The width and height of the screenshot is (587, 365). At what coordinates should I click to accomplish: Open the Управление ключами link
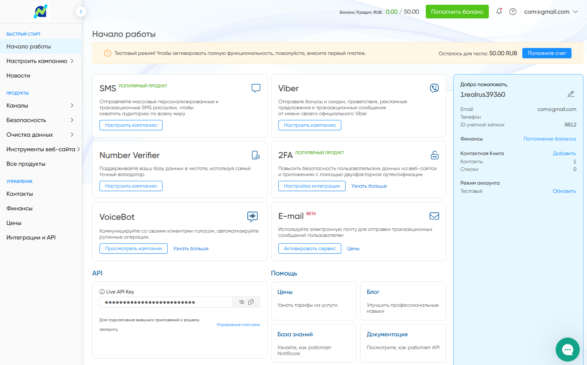(238, 325)
